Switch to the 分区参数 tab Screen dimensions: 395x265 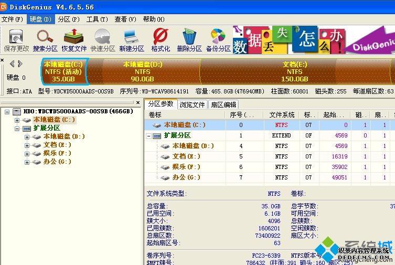pos(161,104)
